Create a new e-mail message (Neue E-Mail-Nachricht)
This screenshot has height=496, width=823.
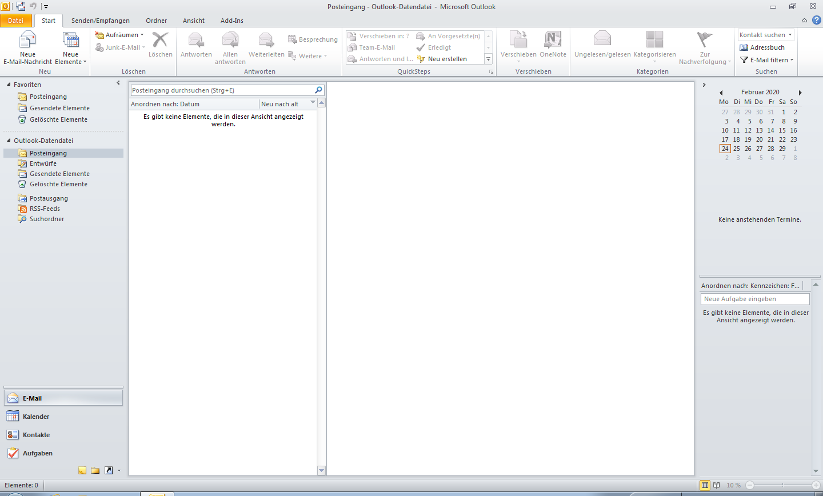click(27, 47)
